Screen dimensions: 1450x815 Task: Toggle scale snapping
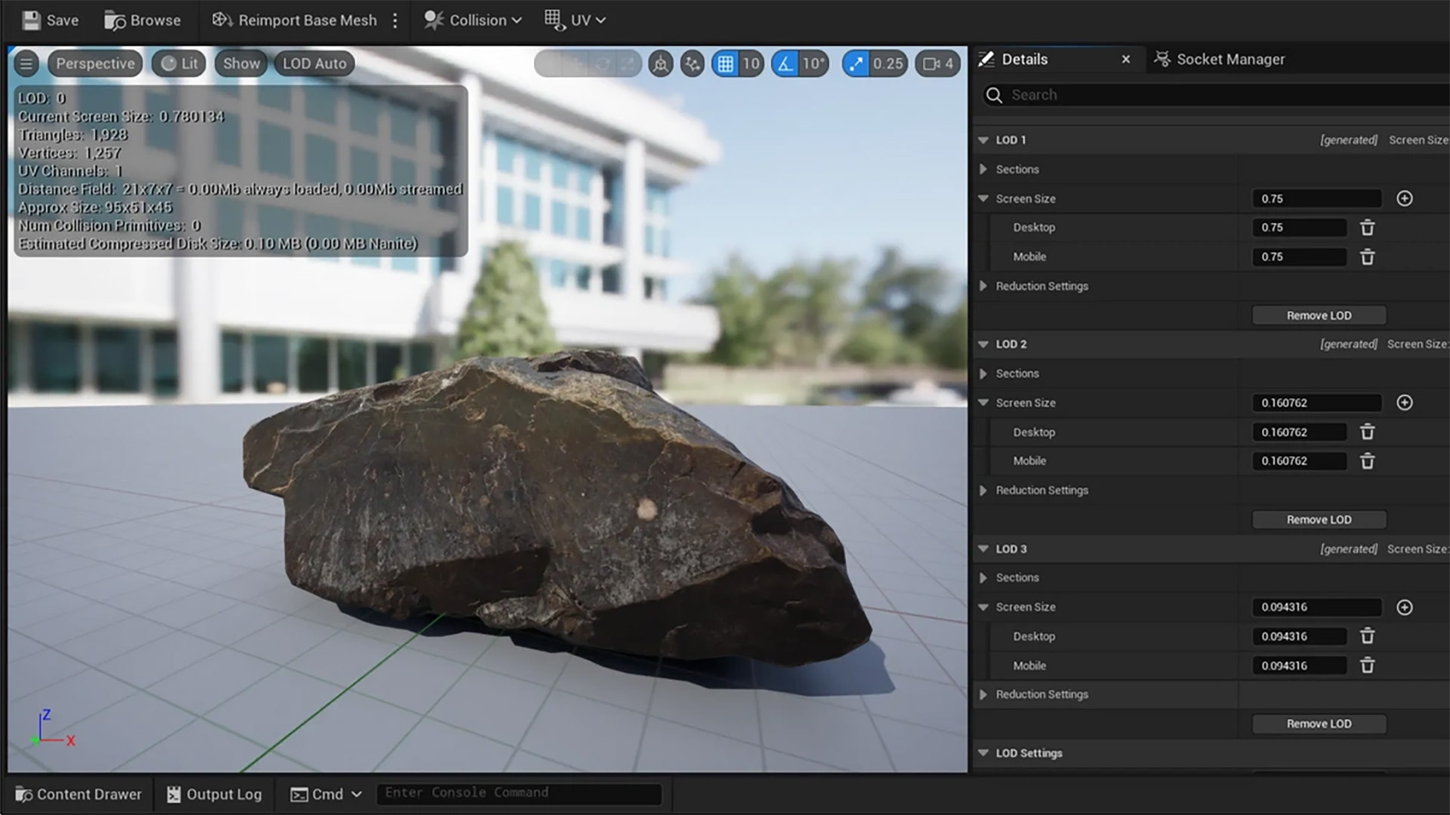click(855, 64)
